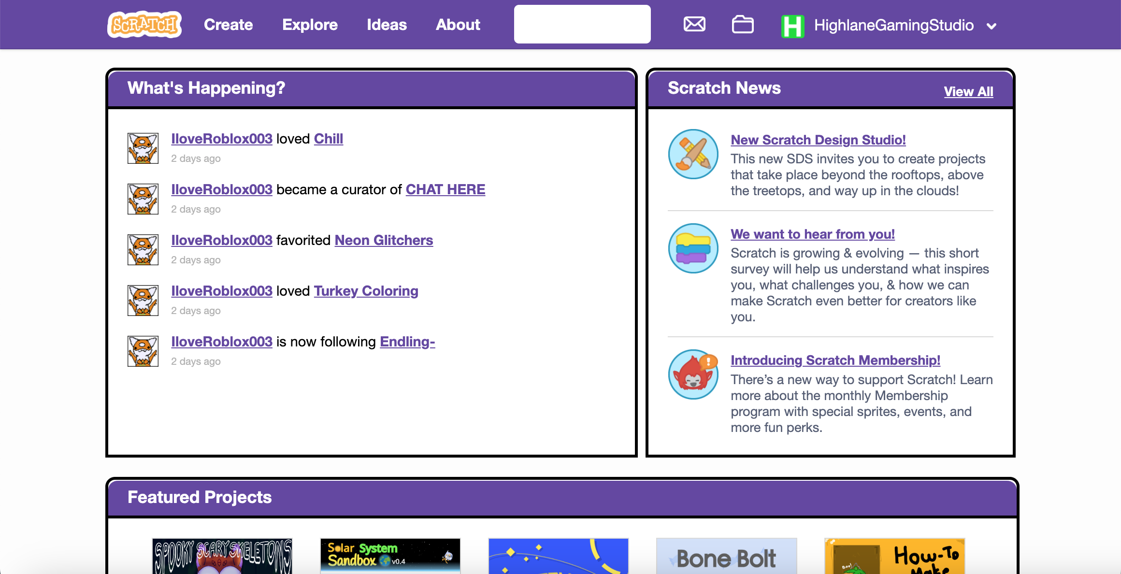Click the green H profile avatar

point(792,26)
